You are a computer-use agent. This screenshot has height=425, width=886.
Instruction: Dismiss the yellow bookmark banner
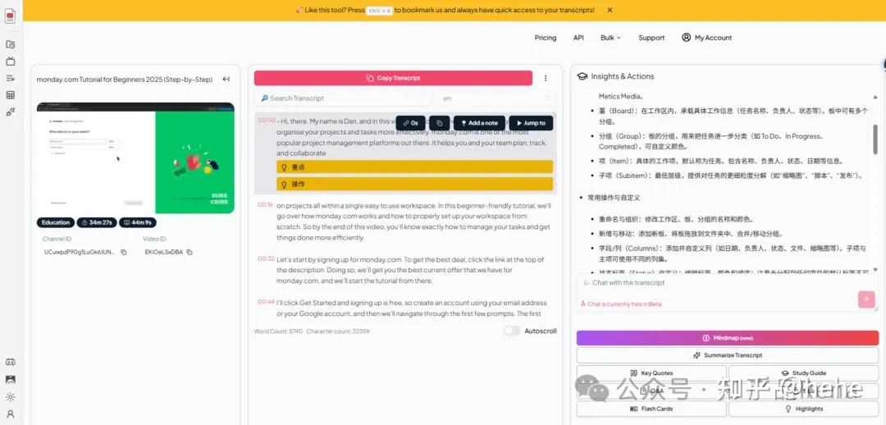coord(610,10)
